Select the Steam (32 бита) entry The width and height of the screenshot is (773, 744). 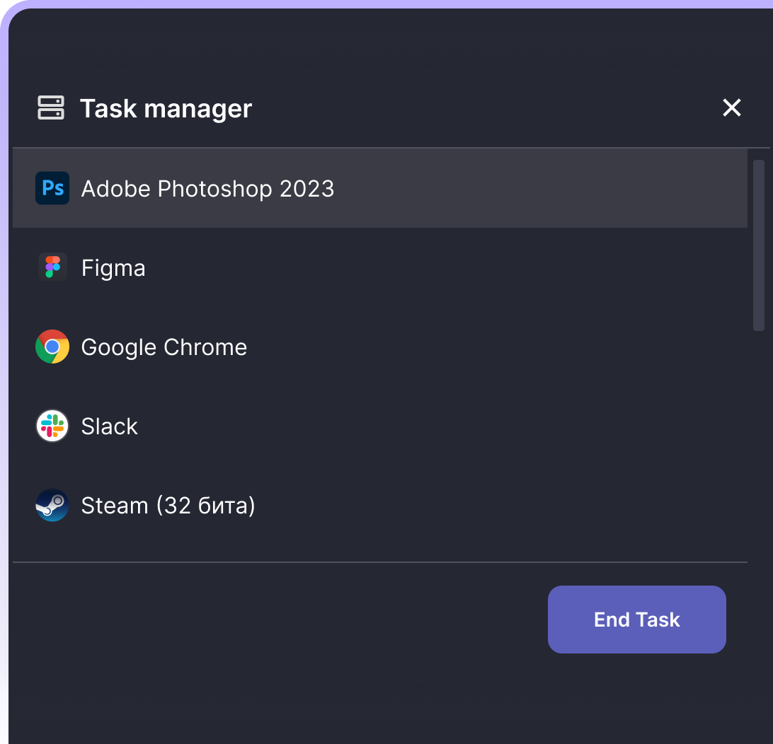tap(168, 506)
